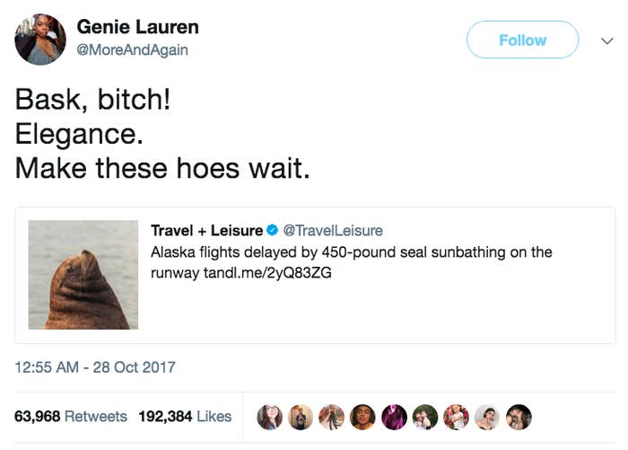The image size is (628, 450).
Task: Open the tandl.me/2yQ83ZG link
Action: 267,273
